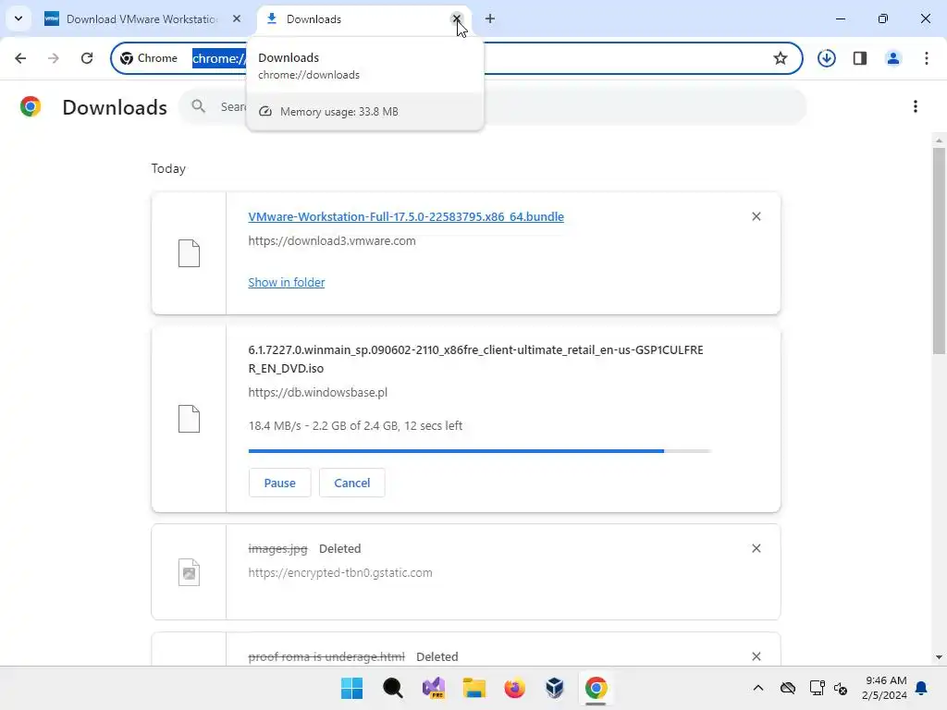Click https://download3.vmware.com source text
The height and width of the screenshot is (710, 947).
pyautogui.click(x=332, y=241)
